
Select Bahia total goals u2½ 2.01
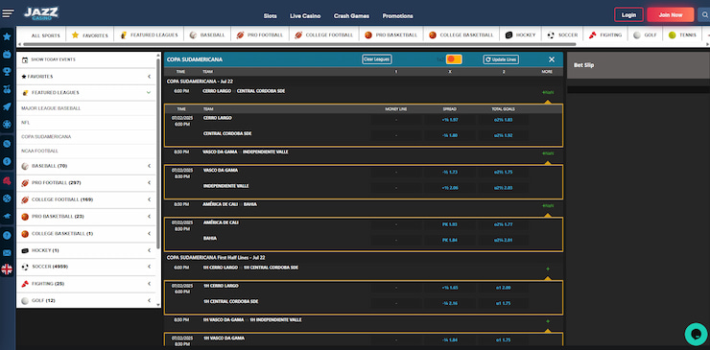[x=503, y=240]
